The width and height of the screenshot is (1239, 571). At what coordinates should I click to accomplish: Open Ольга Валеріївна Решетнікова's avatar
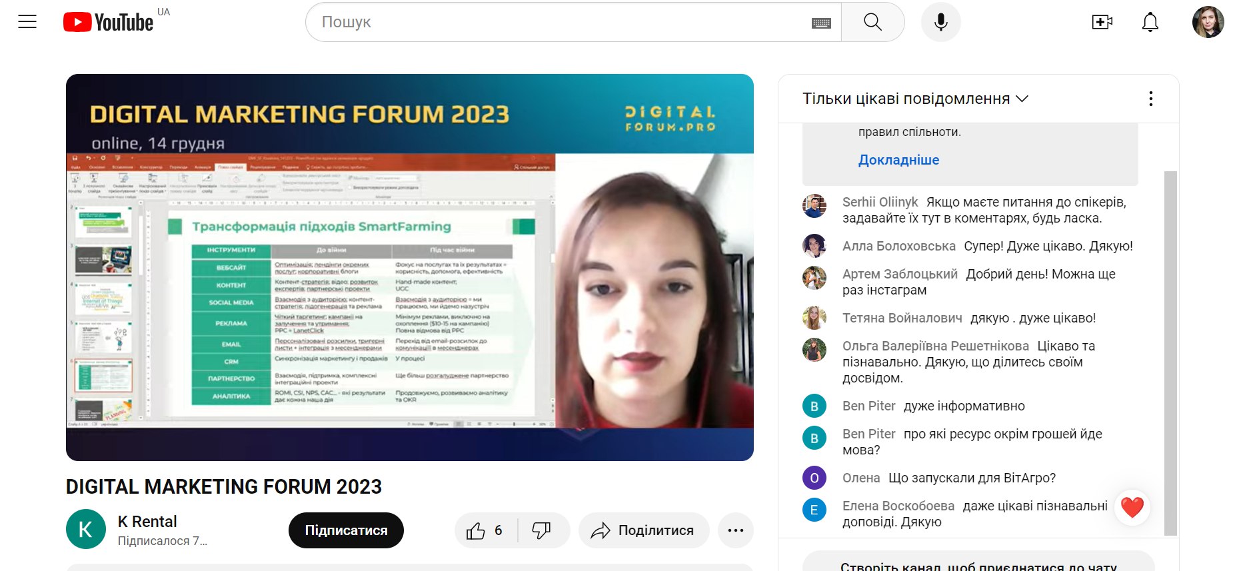pyautogui.click(x=814, y=350)
